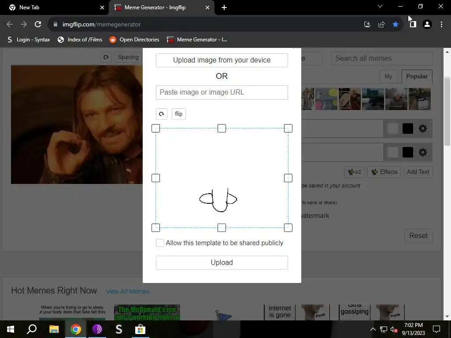Viewport: 451px width, 338px height.
Task: Open the notification center icon
Action: [x=436, y=329]
